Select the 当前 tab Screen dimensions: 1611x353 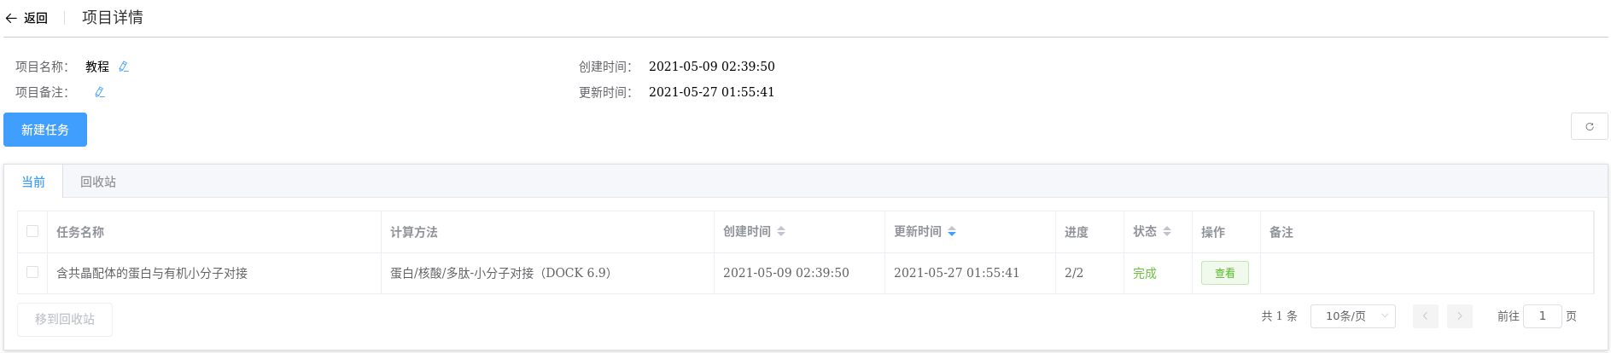click(33, 182)
